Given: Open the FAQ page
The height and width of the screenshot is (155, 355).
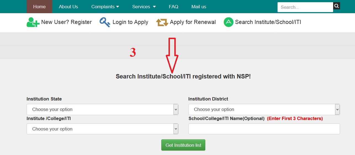Looking at the screenshot, I should [x=173, y=7].
